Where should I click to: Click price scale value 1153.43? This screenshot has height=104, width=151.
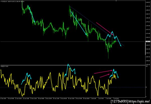[x=148, y=64]
